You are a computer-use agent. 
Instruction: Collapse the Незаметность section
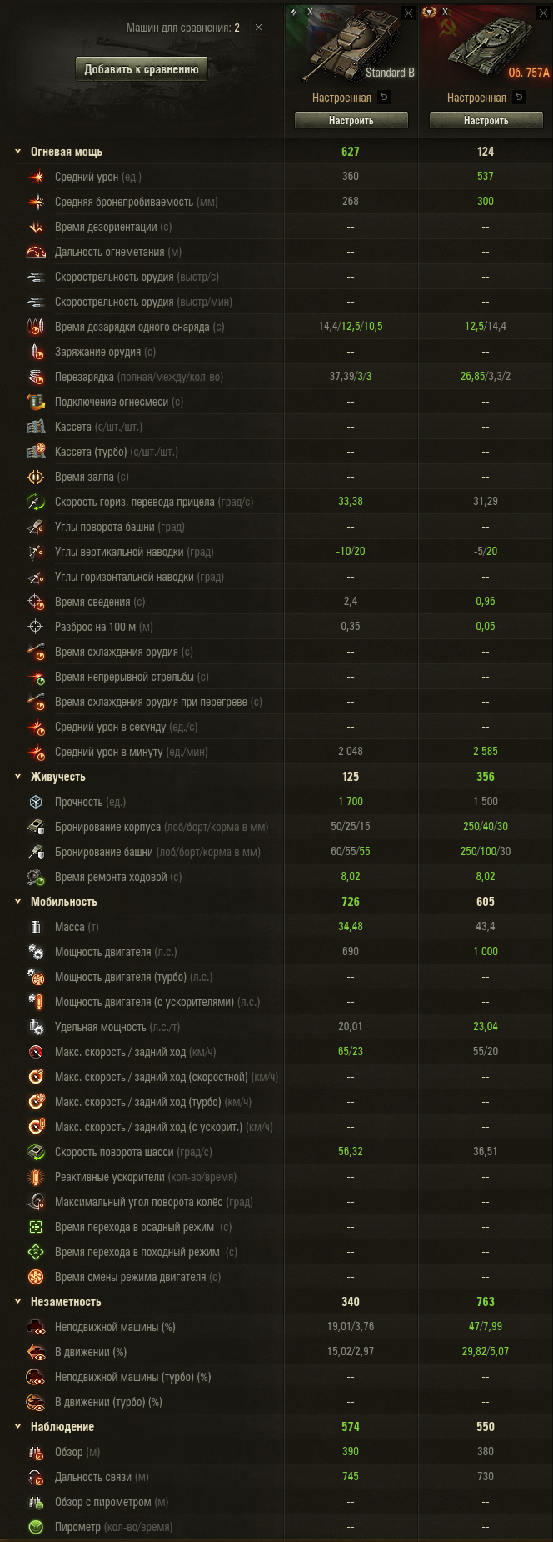tap(17, 1302)
